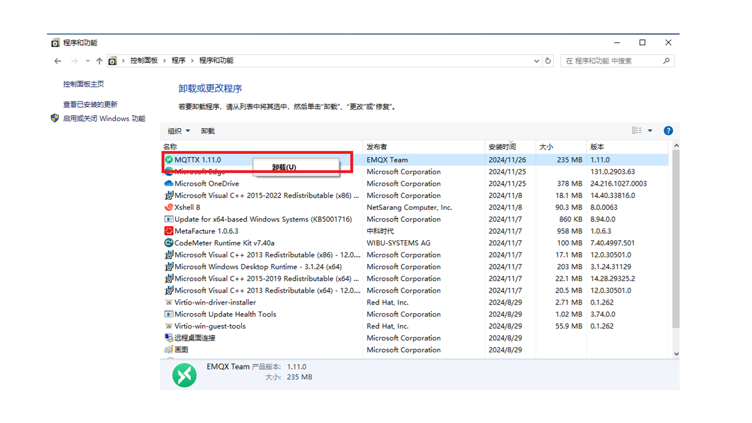Click the Forward navigation arrow
The width and height of the screenshot is (752, 423).
74,61
